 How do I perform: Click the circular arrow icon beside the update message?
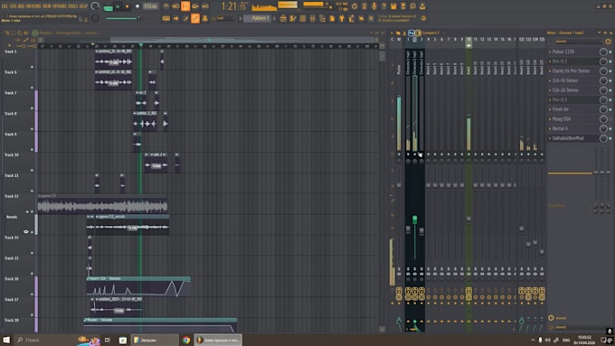click(x=423, y=18)
